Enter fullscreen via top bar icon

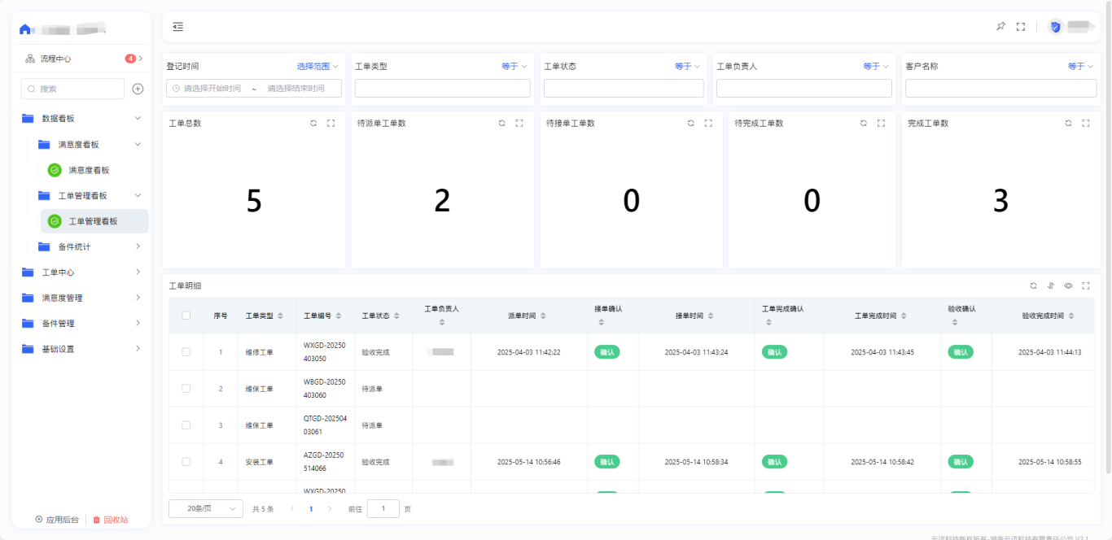1021,27
